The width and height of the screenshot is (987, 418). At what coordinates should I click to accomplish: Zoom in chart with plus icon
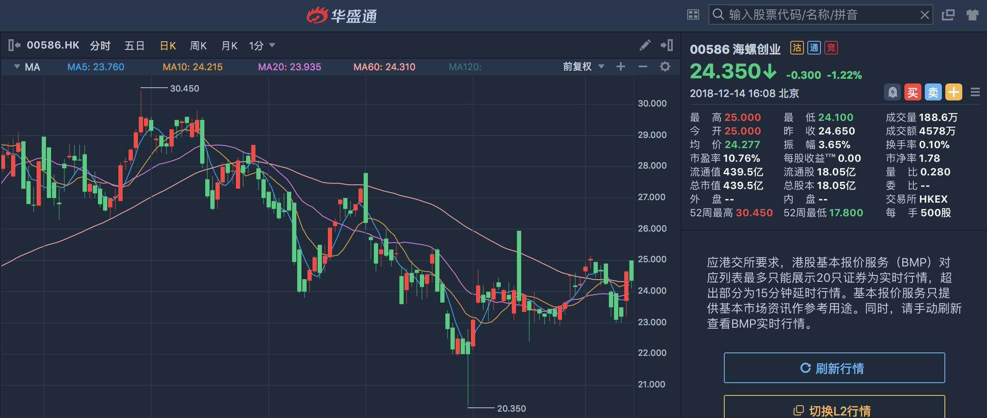point(621,66)
